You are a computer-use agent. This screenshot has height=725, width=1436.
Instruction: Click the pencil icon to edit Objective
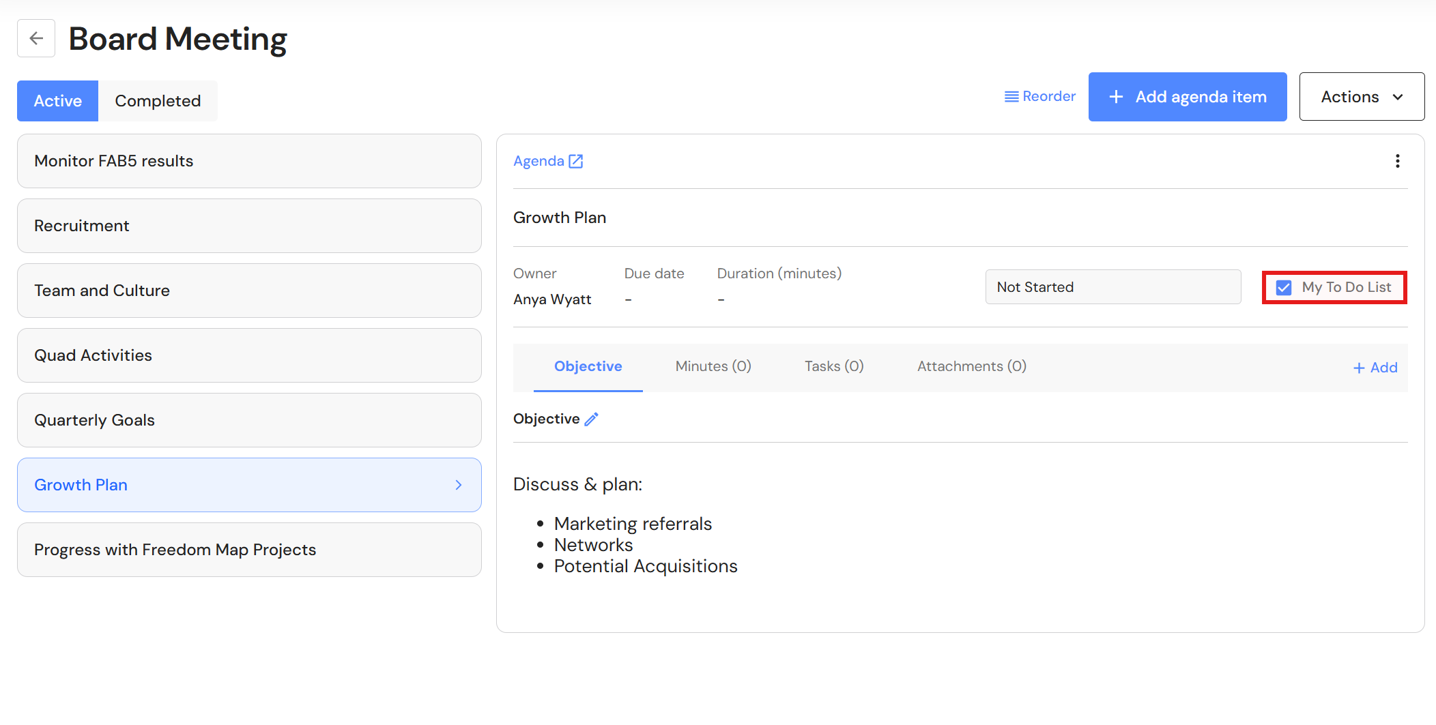pos(591,419)
